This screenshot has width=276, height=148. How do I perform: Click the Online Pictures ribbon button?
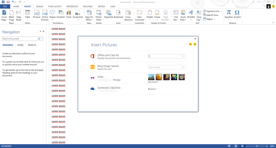(45, 15)
